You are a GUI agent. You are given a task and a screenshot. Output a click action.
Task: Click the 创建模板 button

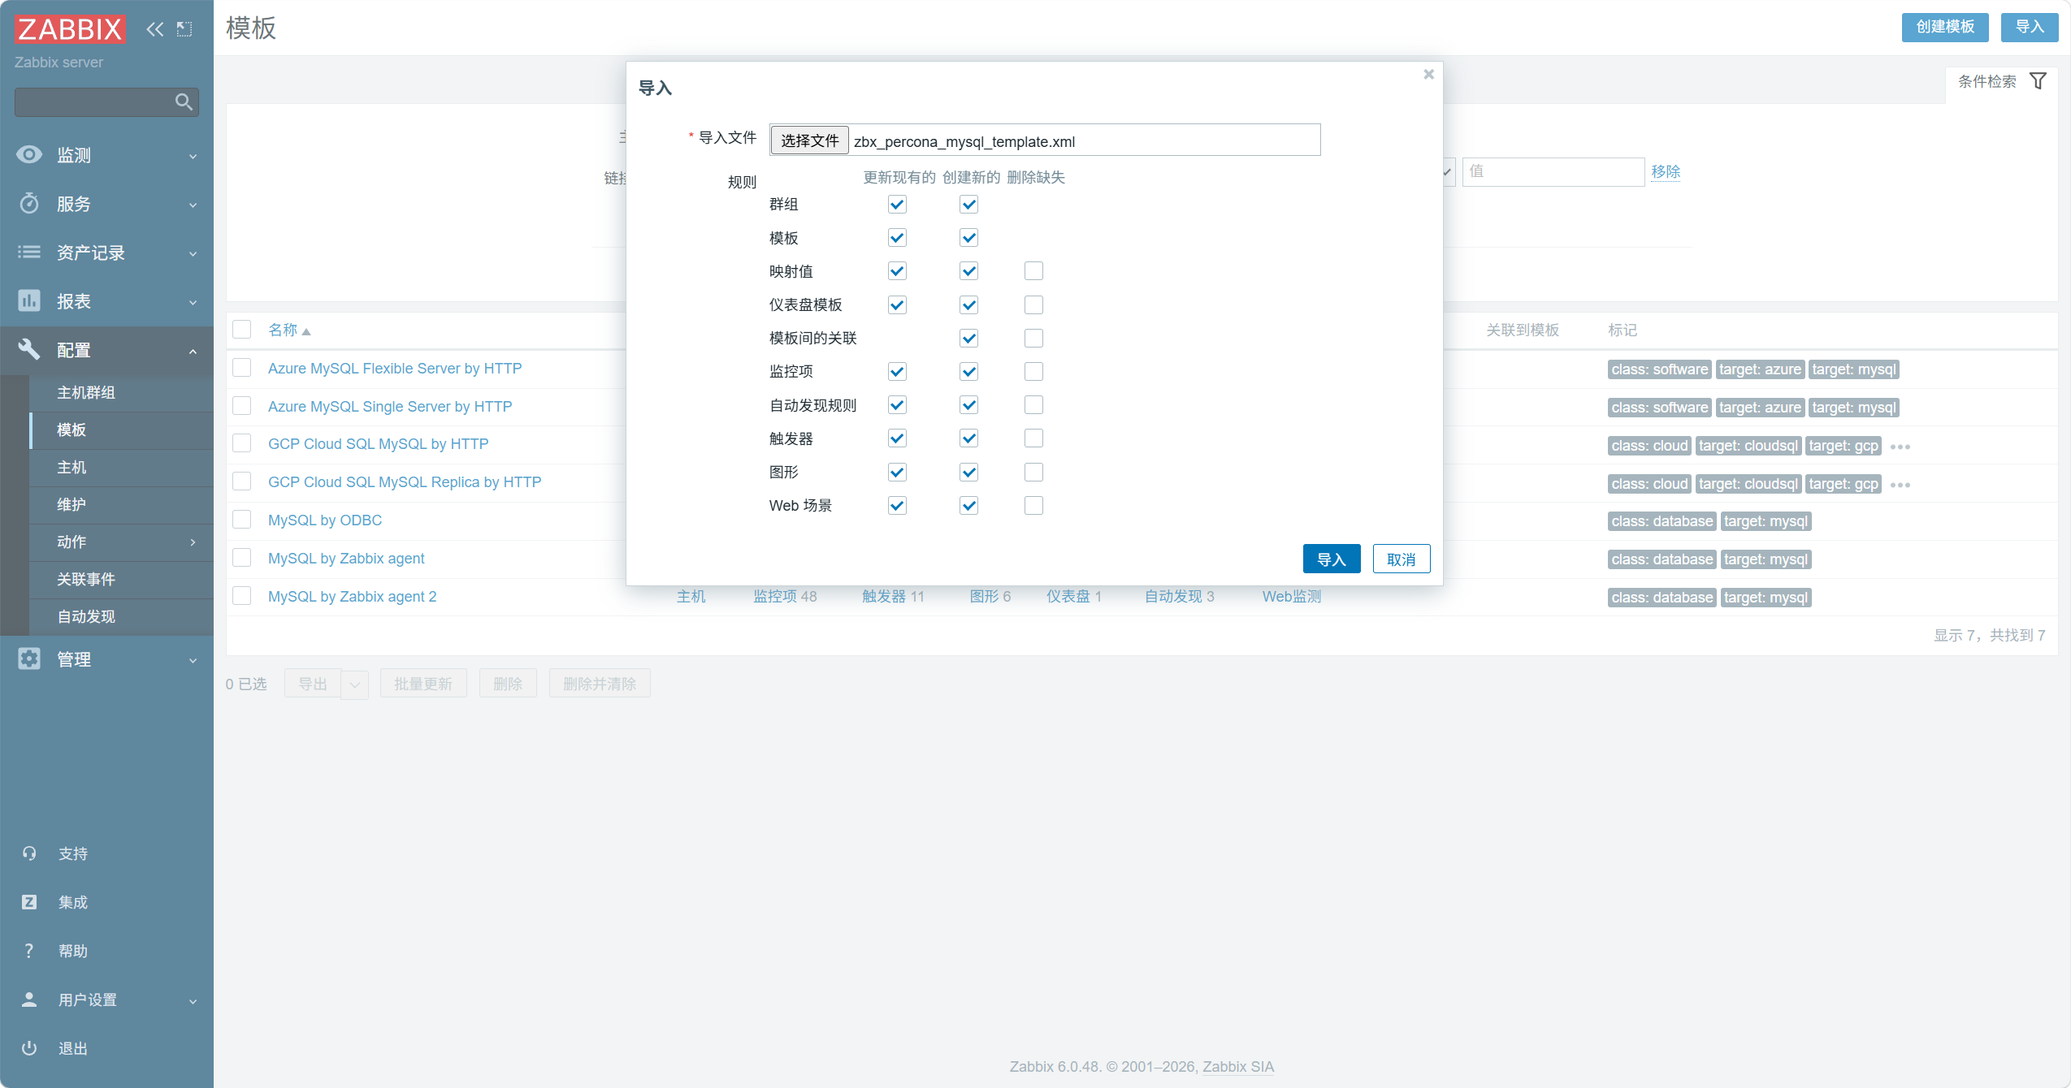pyautogui.click(x=1945, y=27)
